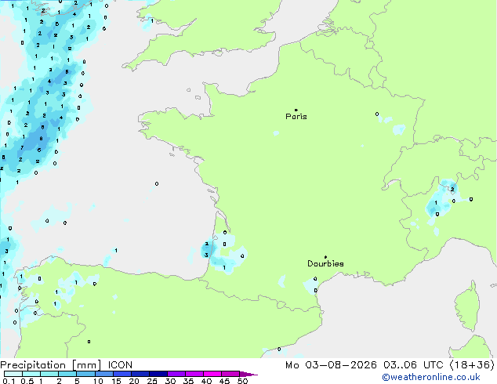Click the legend label '30'
The width and height of the screenshot is (497, 384).
coord(170,381)
